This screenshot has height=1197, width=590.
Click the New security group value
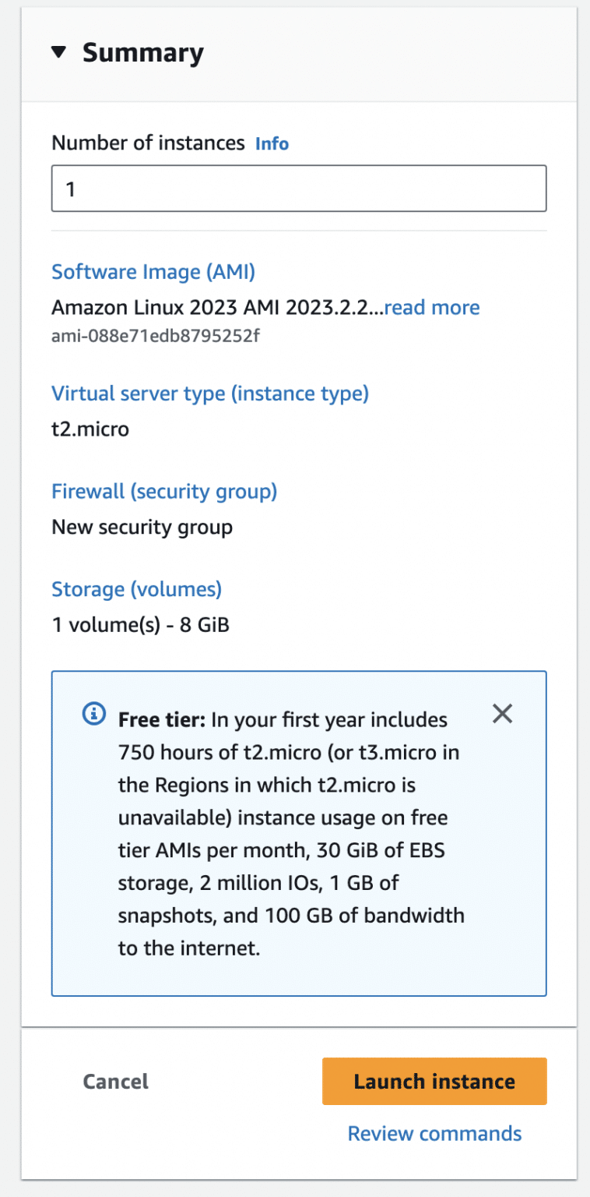(142, 527)
